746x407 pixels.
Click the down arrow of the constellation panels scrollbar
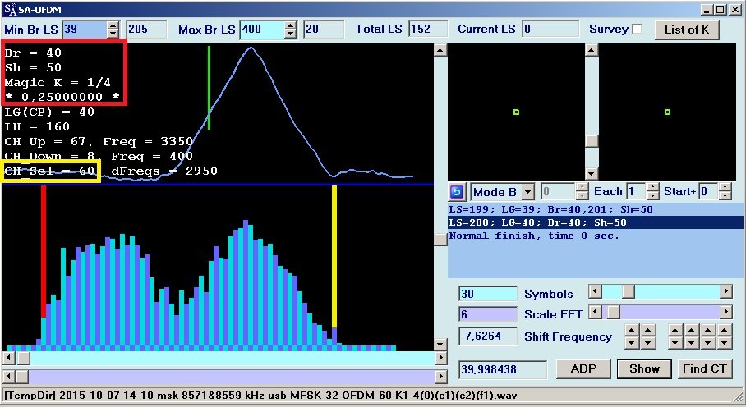click(x=592, y=174)
